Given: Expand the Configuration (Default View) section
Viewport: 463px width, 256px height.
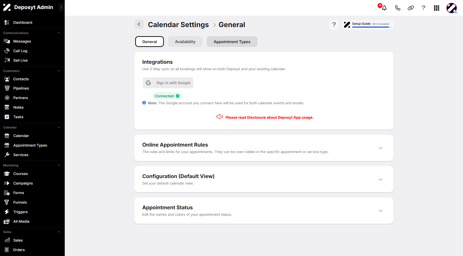Looking at the screenshot, I should tap(380, 180).
